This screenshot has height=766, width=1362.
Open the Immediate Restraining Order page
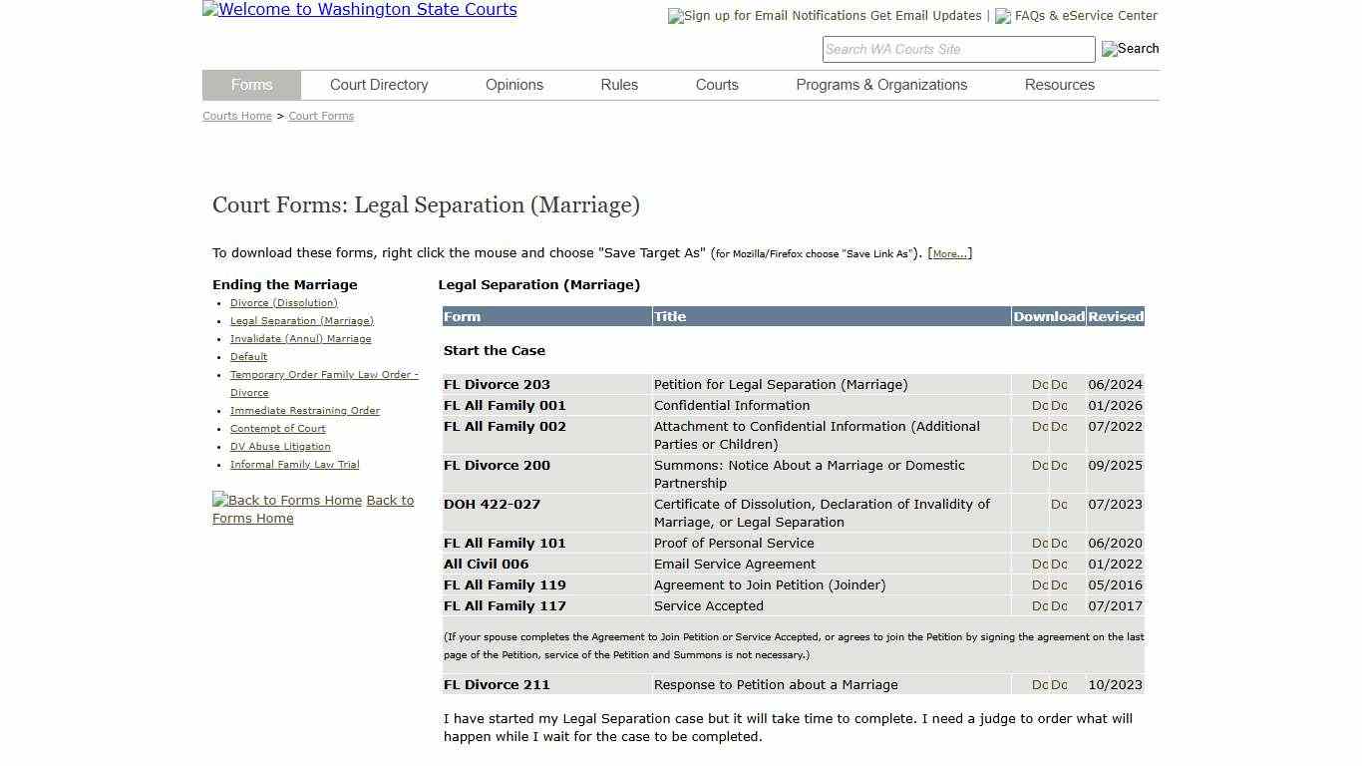click(x=304, y=410)
